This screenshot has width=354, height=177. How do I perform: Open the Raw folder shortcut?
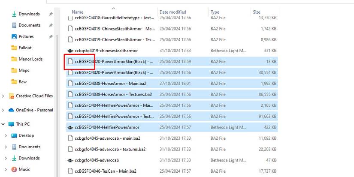23,82
